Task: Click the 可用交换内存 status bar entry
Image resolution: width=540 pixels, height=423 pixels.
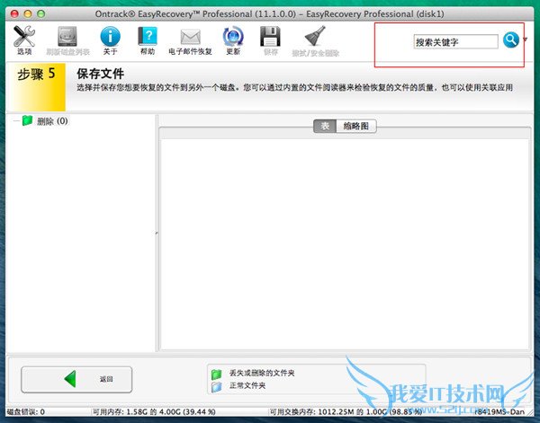Action: [346, 411]
